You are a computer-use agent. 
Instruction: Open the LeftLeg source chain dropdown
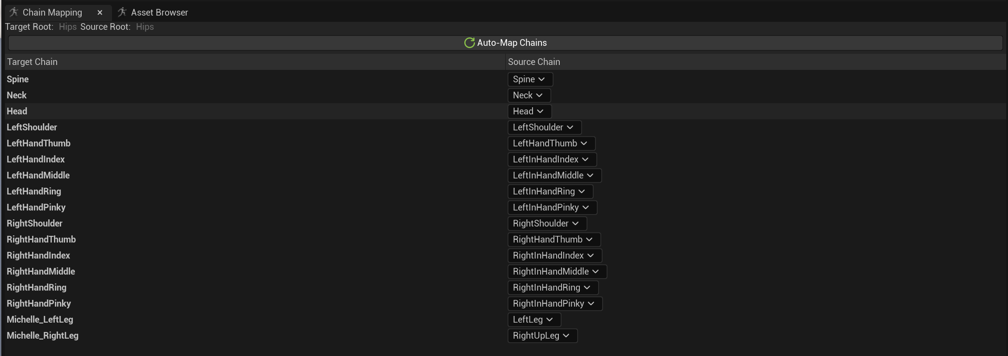534,320
